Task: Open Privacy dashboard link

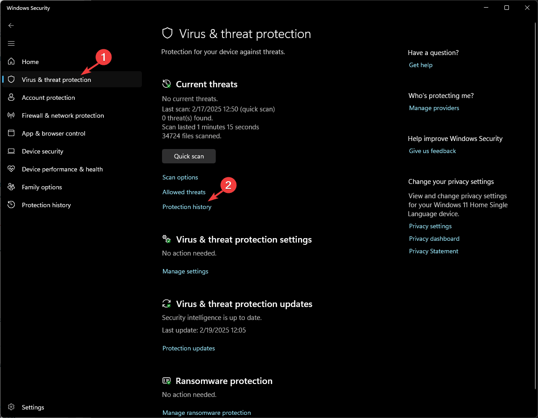Action: point(434,239)
